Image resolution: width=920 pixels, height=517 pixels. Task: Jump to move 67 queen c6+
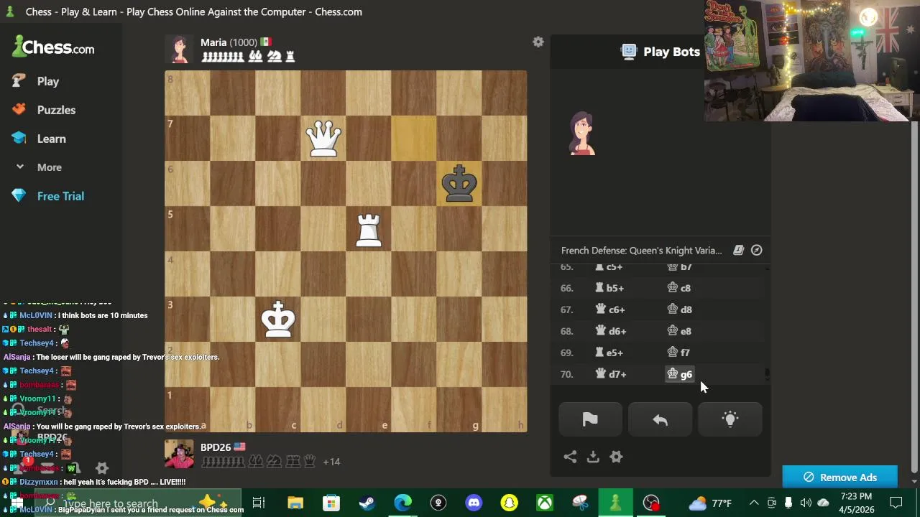pos(610,309)
